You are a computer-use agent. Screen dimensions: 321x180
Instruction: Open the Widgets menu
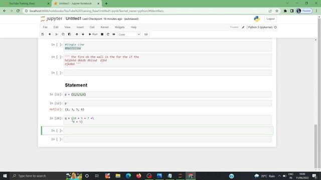point(119,27)
